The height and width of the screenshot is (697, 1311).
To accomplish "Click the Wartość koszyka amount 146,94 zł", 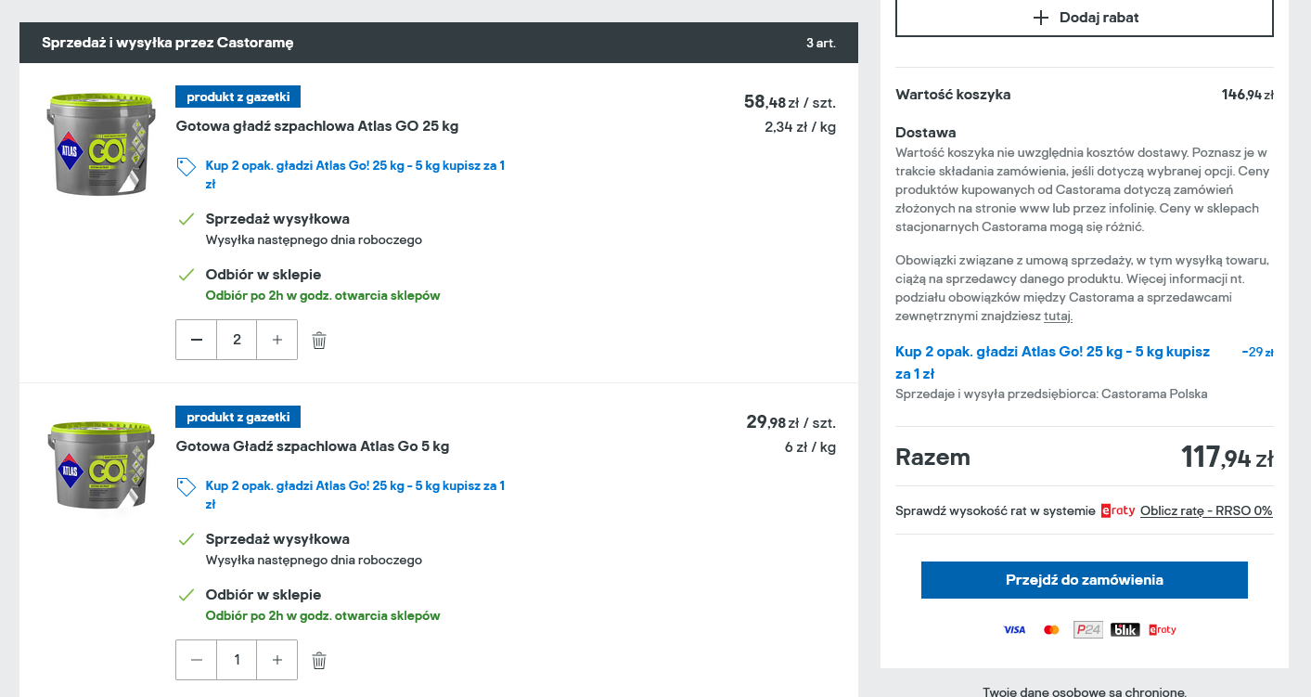I will point(1248,95).
